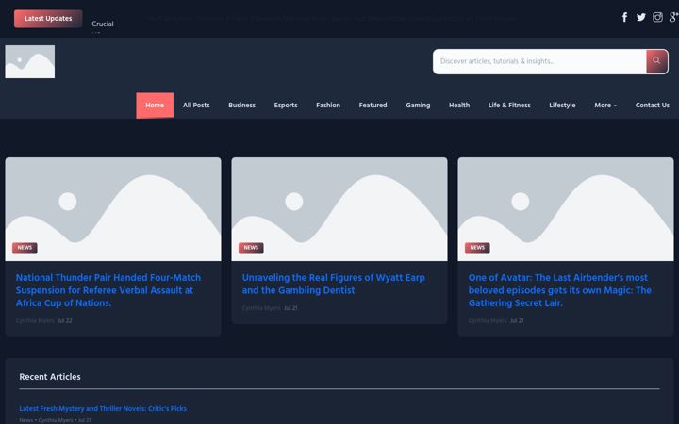
Task: Select the Home nav tab
Action: [155, 106]
